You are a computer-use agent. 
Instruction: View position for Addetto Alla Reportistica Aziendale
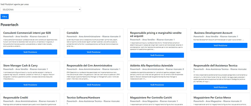(x=157, y=85)
